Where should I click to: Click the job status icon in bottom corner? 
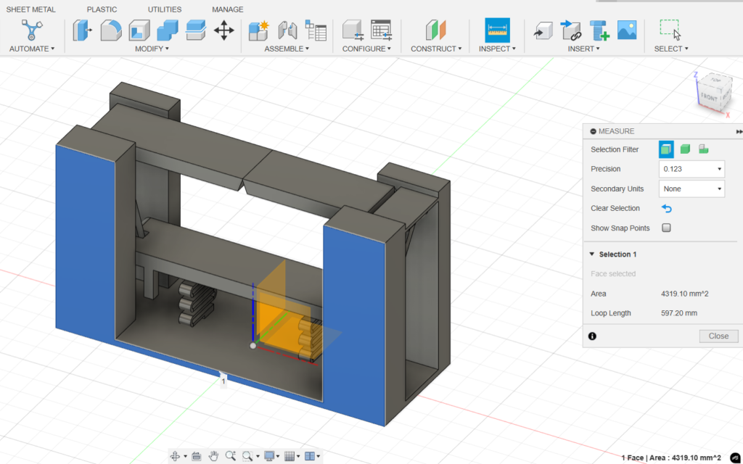735,457
